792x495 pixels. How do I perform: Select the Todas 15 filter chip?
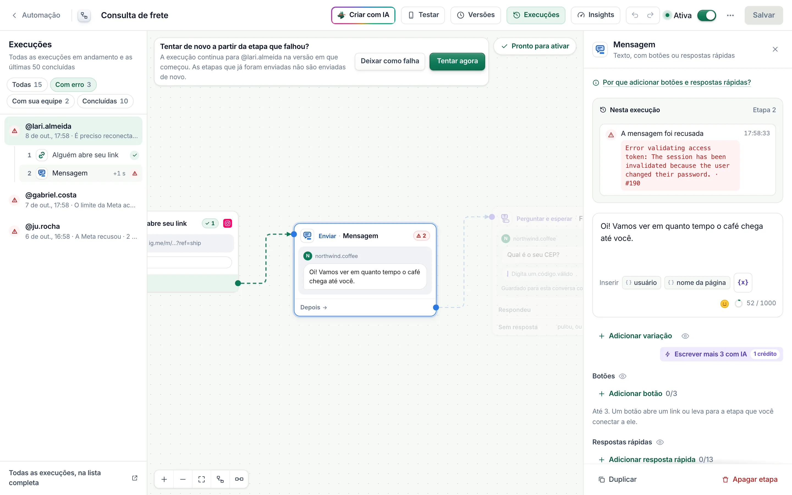click(27, 85)
